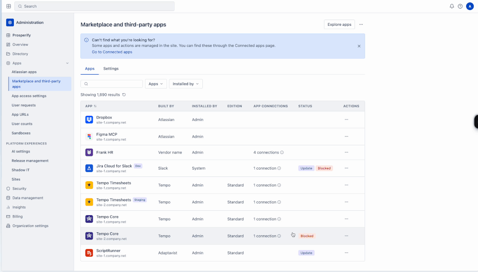478x272 pixels.
Task: Switch to the Settings tab
Action: [x=111, y=68]
